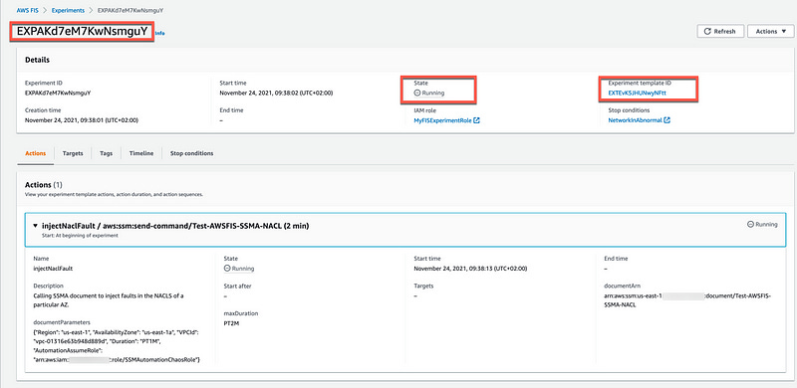Image resolution: width=797 pixels, height=388 pixels.
Task: Click the Details panel heading
Action: (37, 60)
